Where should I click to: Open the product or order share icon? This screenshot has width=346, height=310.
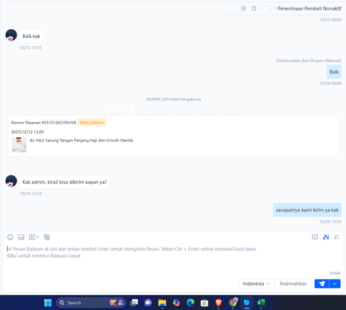(x=47, y=237)
